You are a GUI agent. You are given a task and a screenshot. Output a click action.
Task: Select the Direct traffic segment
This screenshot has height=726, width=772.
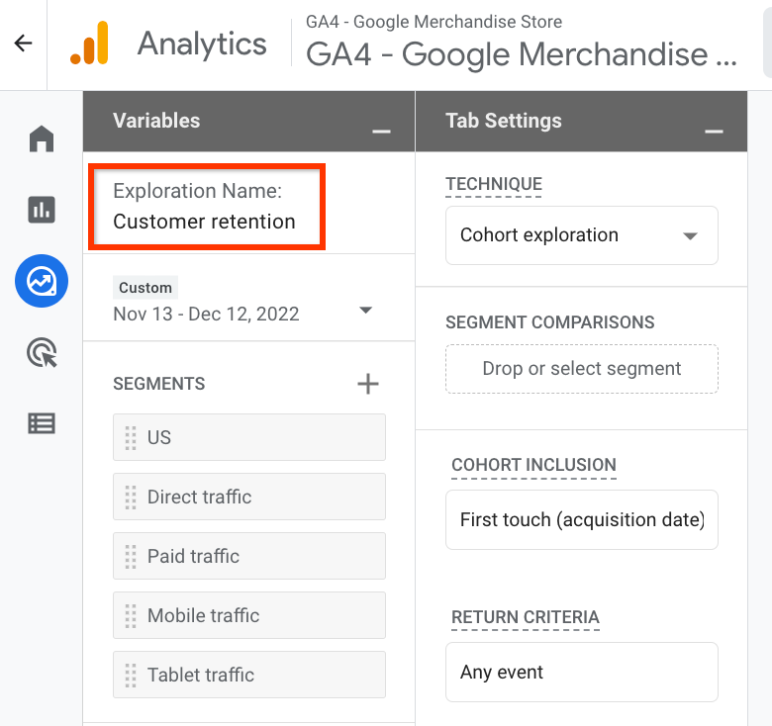[x=249, y=497]
